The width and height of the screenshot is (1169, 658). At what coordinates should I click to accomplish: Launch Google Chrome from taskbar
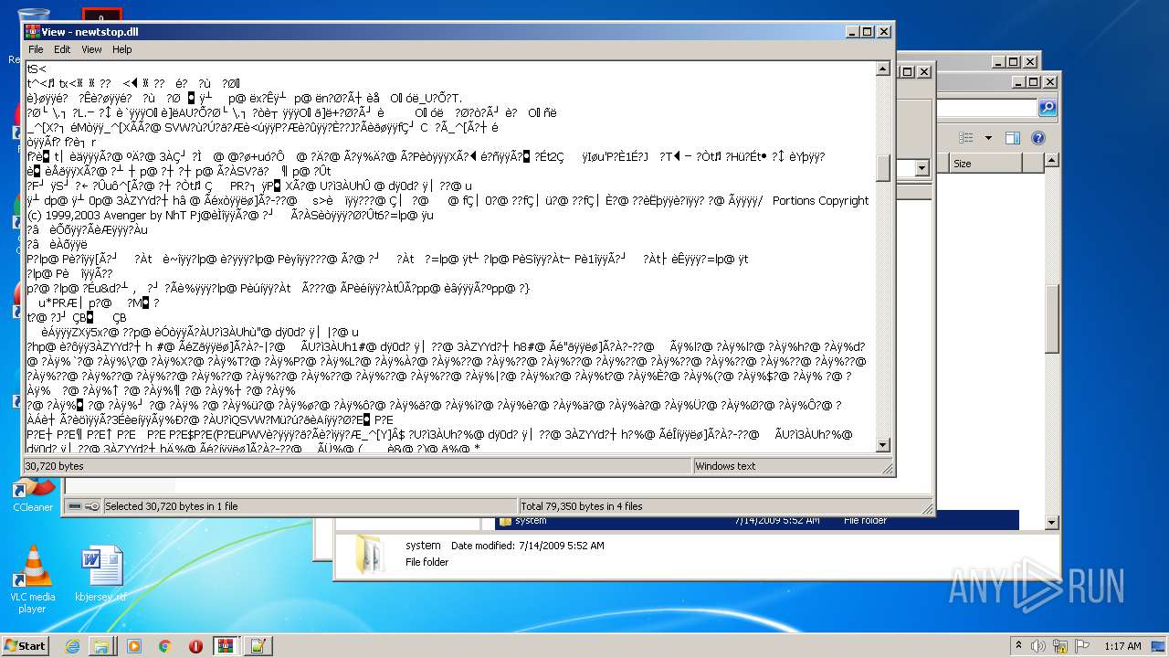point(165,646)
